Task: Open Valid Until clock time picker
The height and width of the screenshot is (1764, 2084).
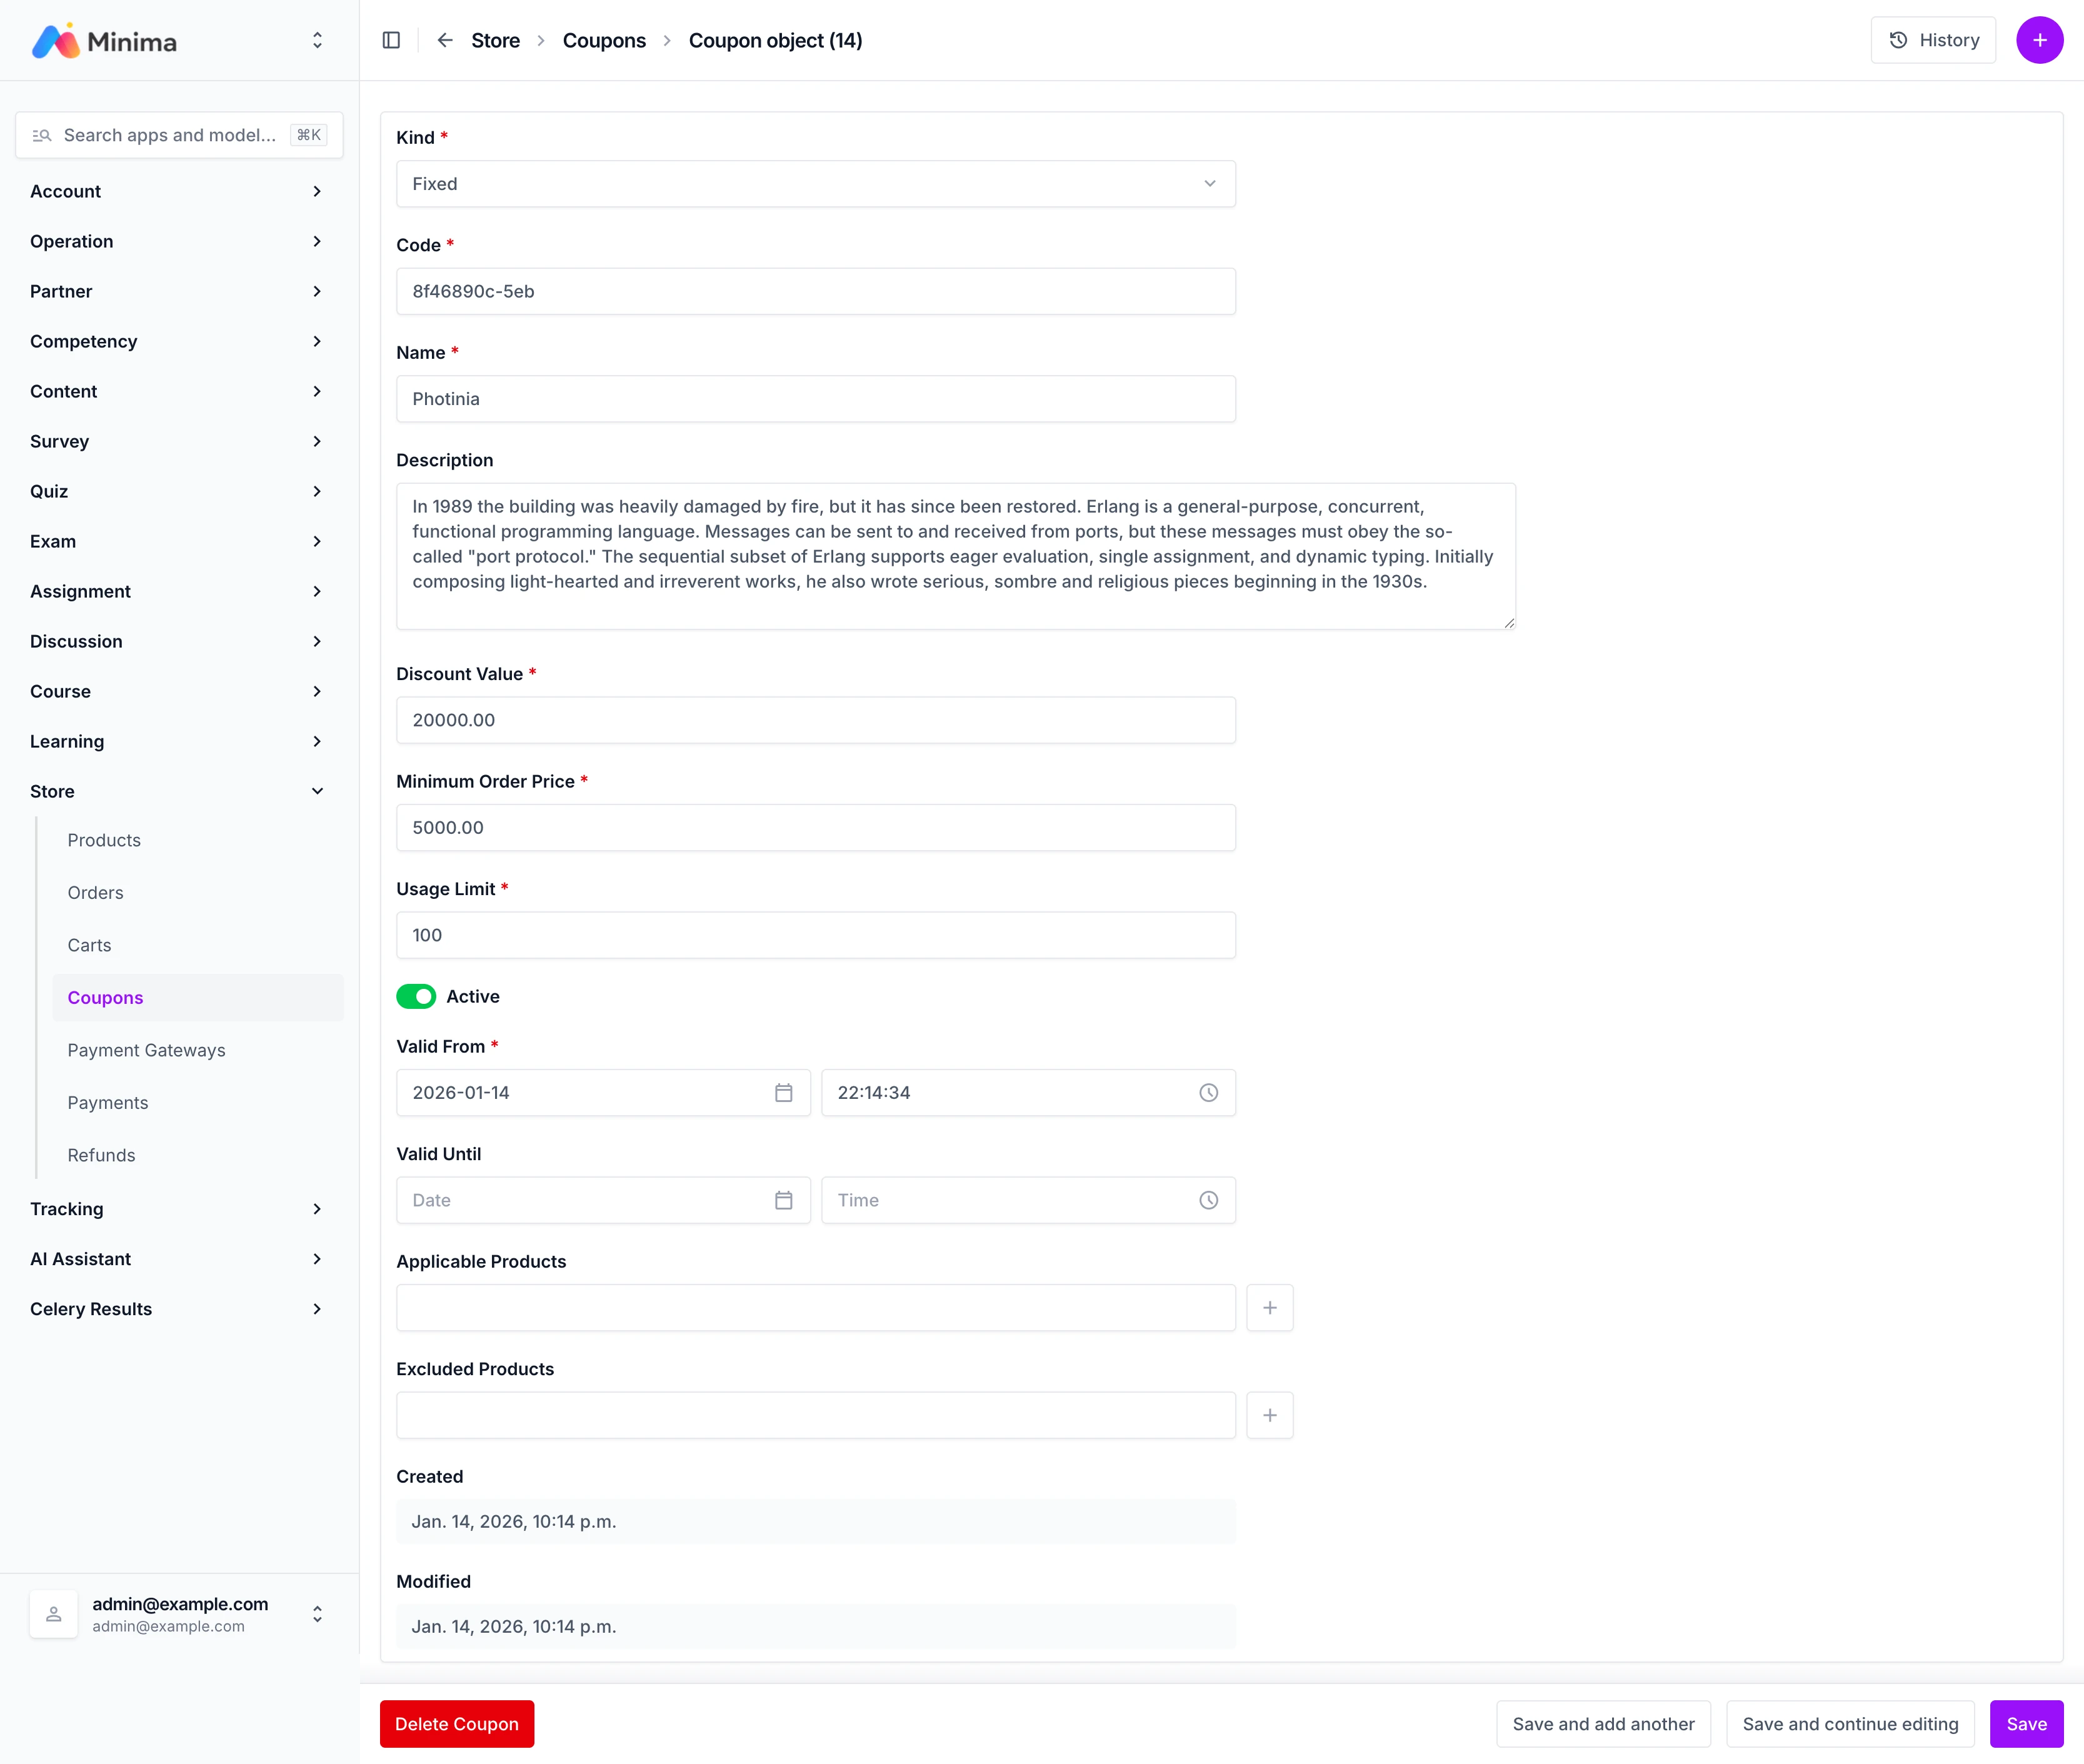Action: pos(1208,1200)
